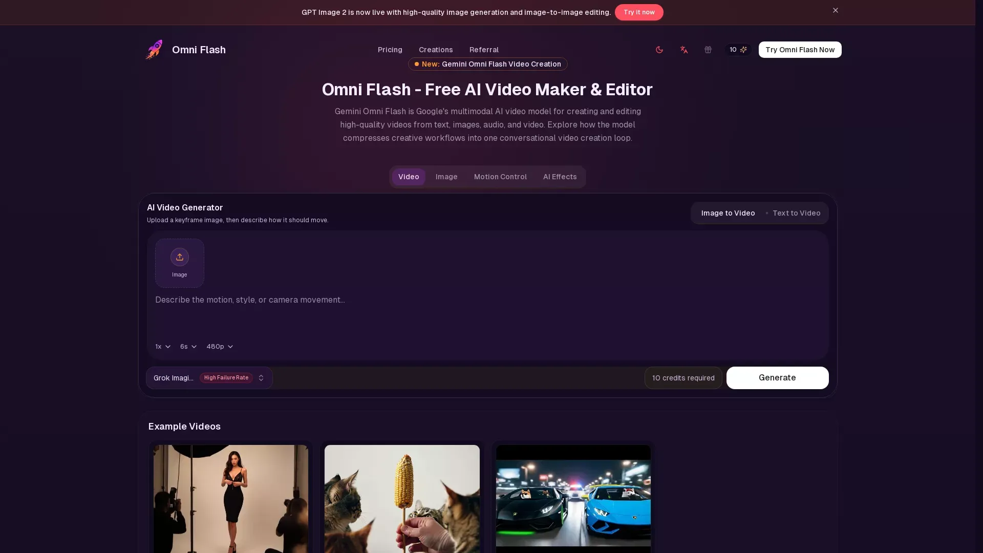Toggle dark mode moon icon

(659, 50)
